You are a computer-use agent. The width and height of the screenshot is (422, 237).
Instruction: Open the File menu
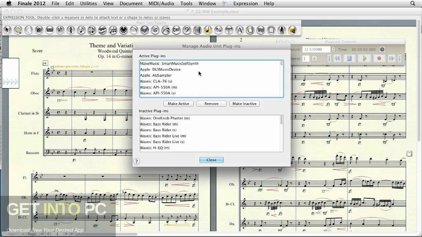tap(55, 3)
